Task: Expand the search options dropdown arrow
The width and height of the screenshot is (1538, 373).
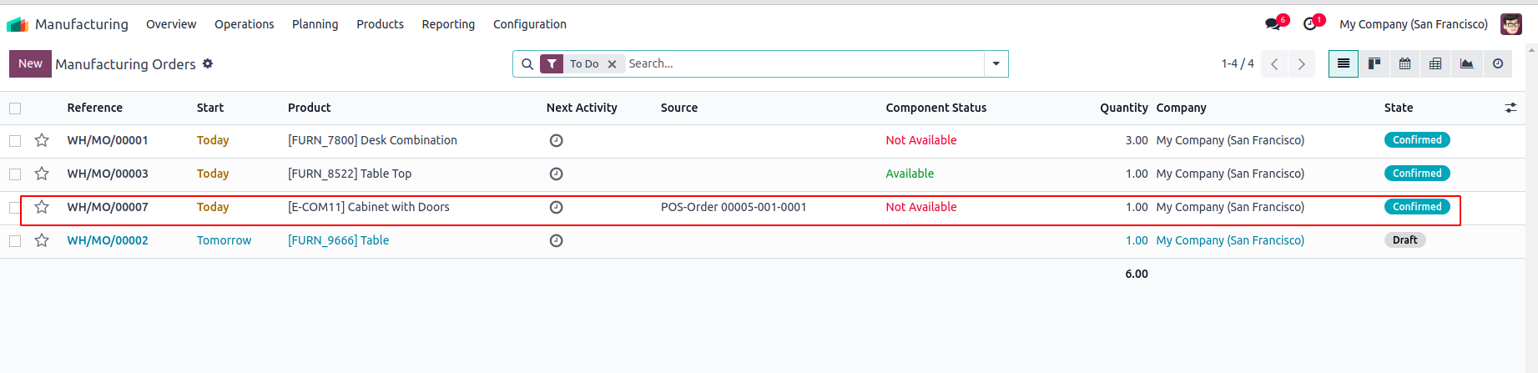Action: (996, 64)
